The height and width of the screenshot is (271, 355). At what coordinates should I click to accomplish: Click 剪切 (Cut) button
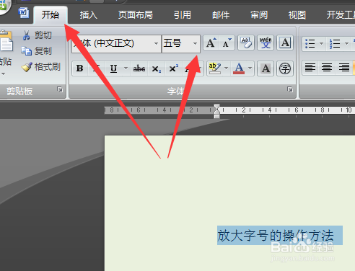(x=37, y=35)
